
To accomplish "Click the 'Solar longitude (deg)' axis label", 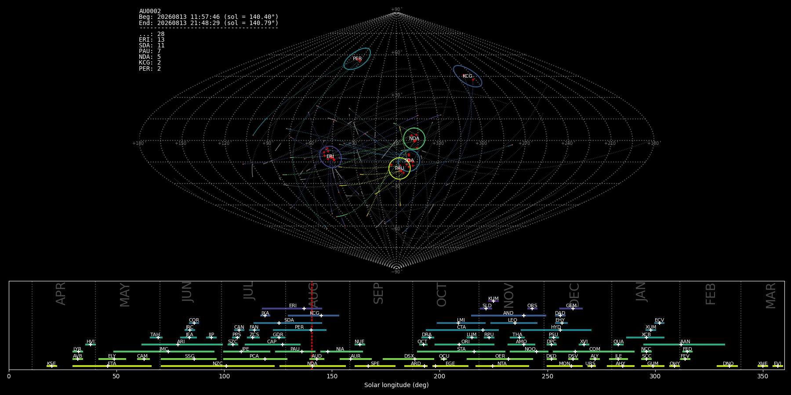I will 396,385.
